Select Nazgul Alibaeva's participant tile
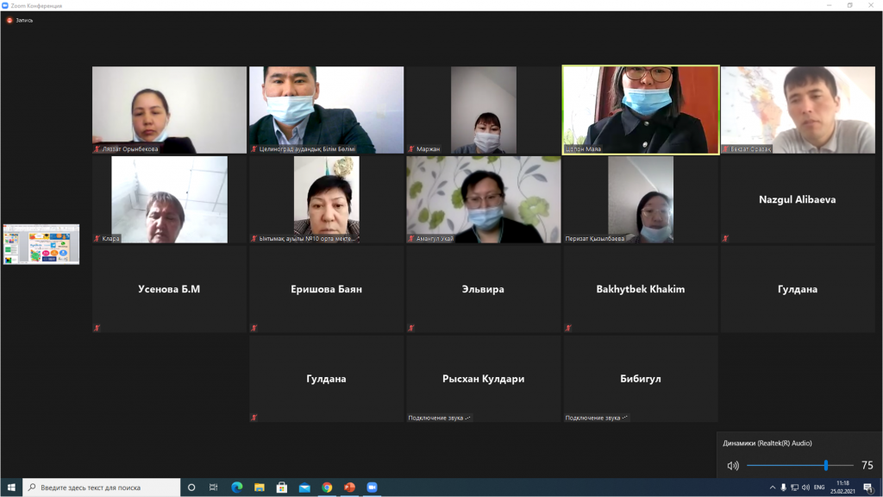The image size is (883, 497). (x=797, y=199)
